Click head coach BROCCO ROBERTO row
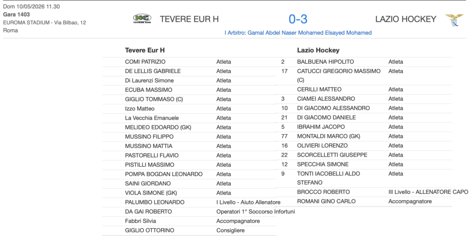Viewport: 470px width, 236px height. tap(372, 192)
